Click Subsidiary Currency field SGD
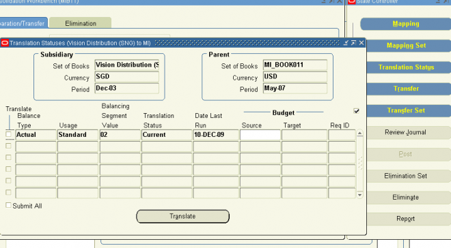451x248 pixels. pyautogui.click(x=127, y=76)
